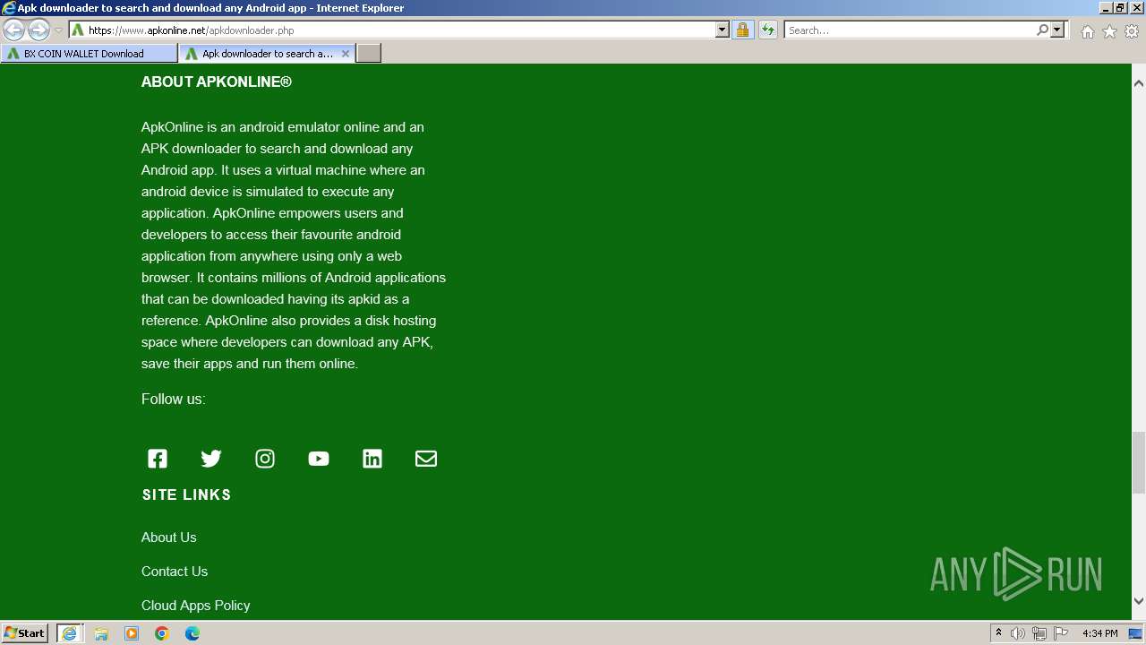Viewport: 1146px width, 645px height.
Task: Open Windows Explorer folder in taskbar
Action: click(101, 633)
